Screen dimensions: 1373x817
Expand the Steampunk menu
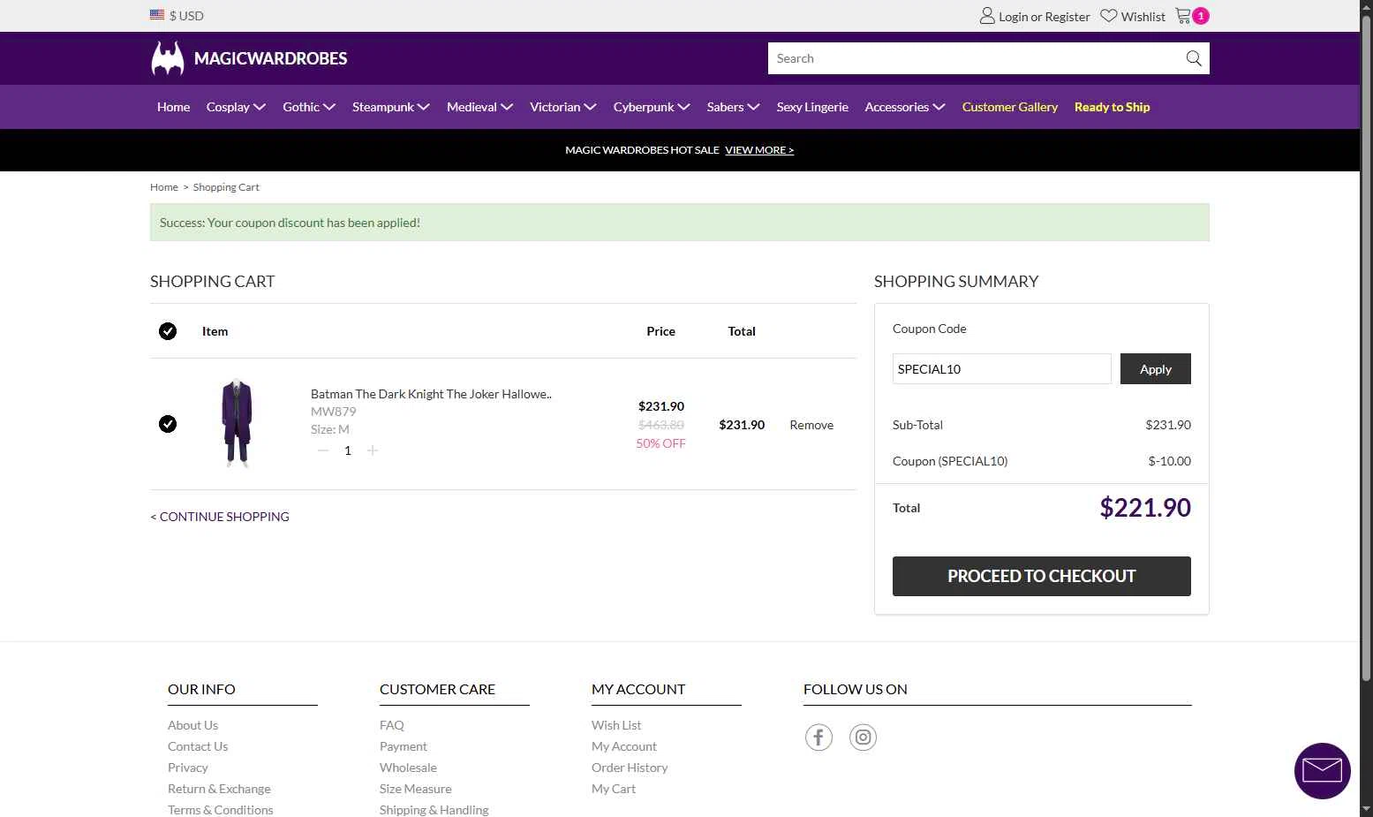point(391,107)
